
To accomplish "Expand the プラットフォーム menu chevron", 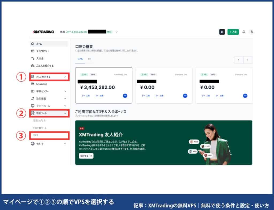I will point(65,106).
